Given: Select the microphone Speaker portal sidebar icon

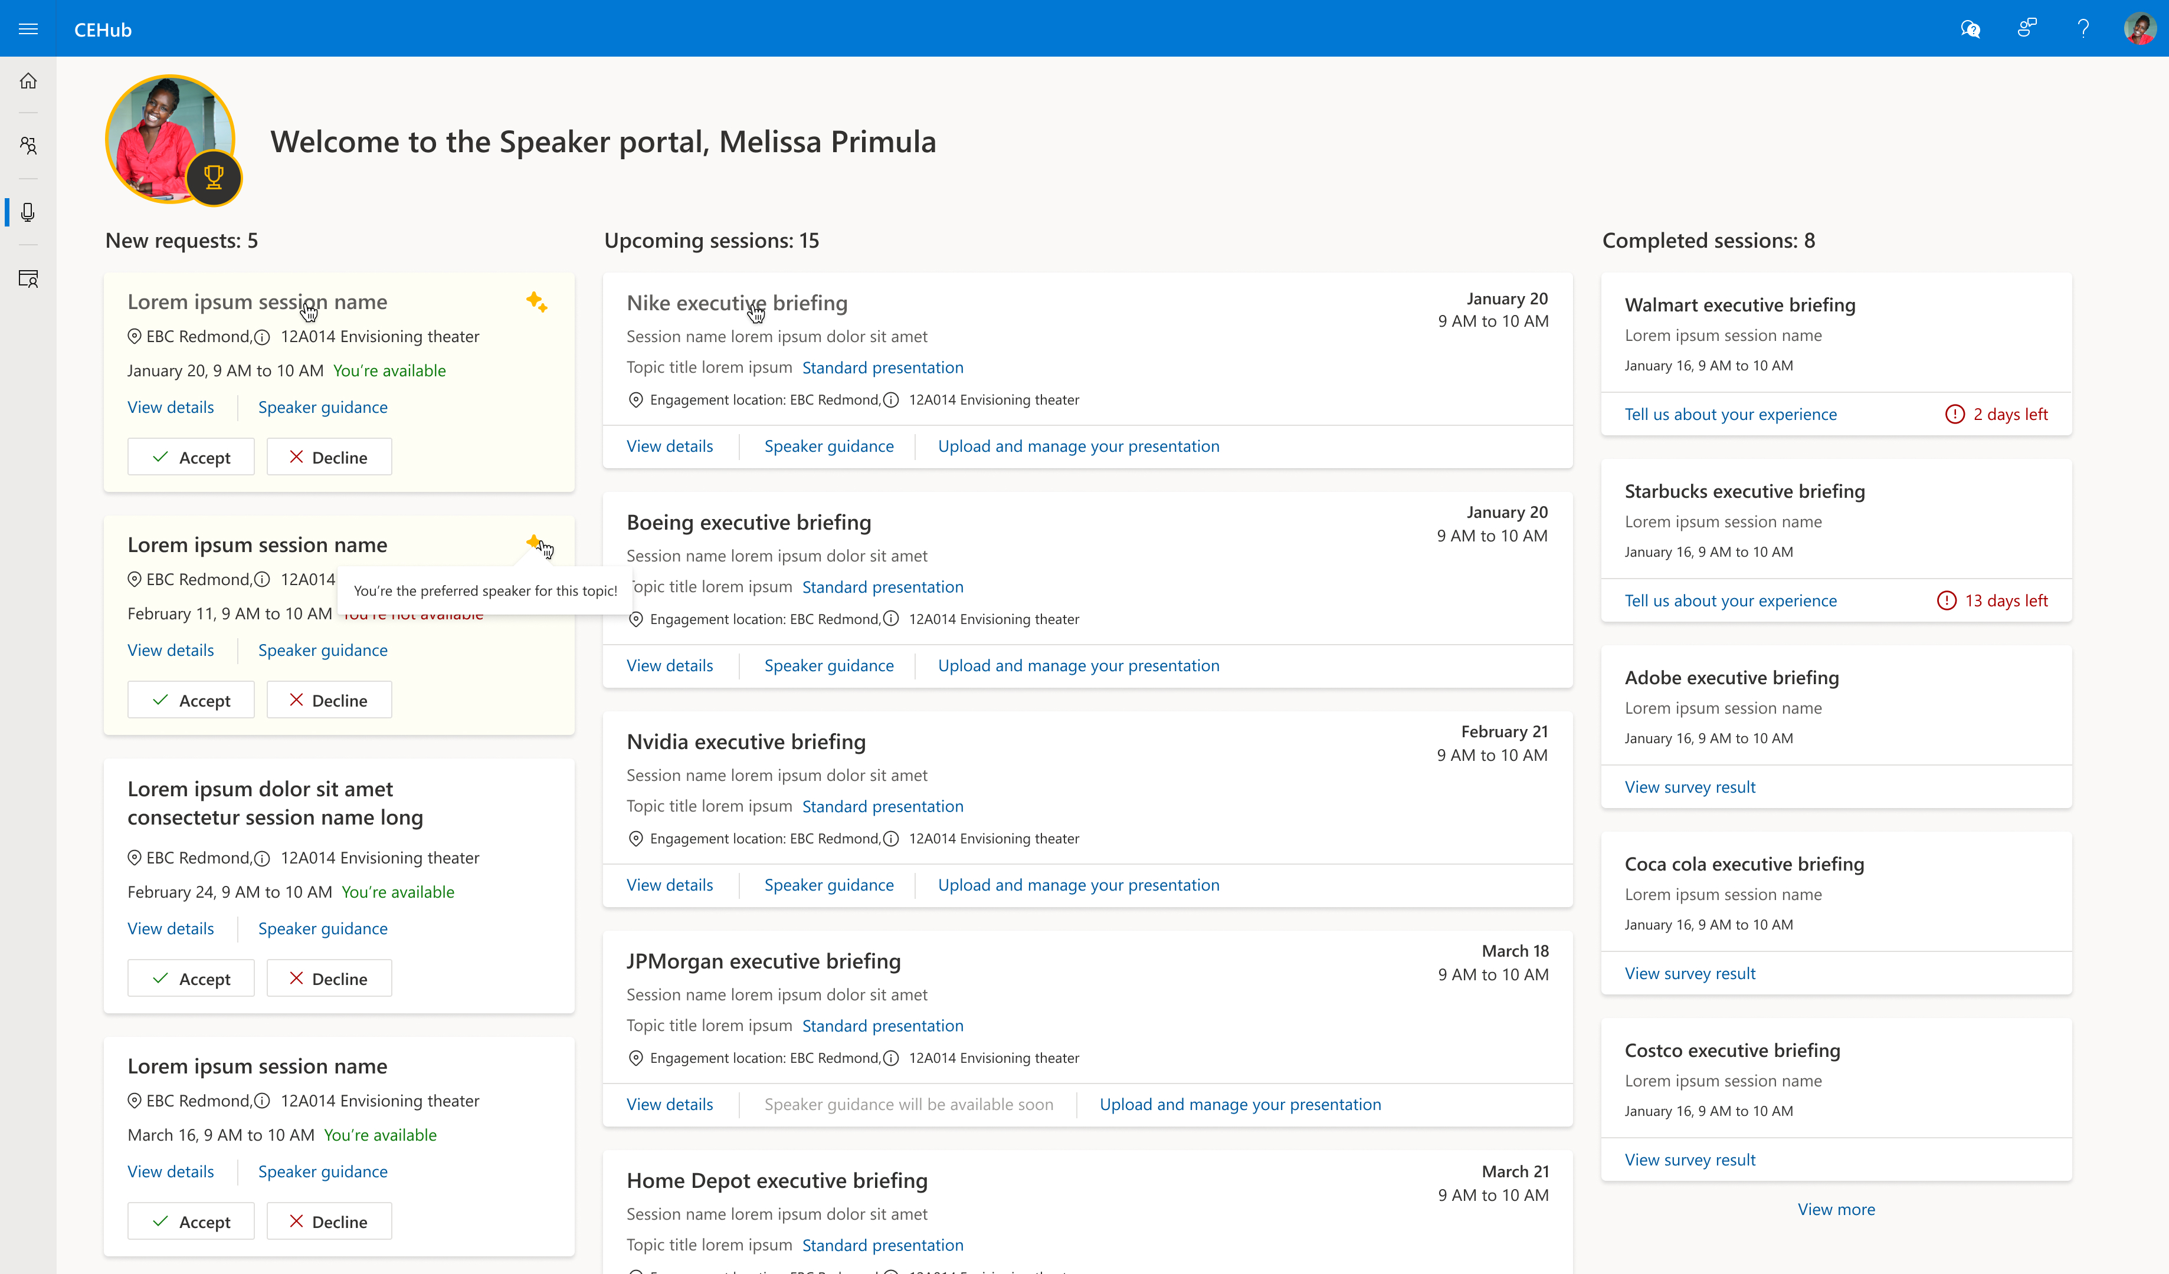Looking at the screenshot, I should [28, 212].
